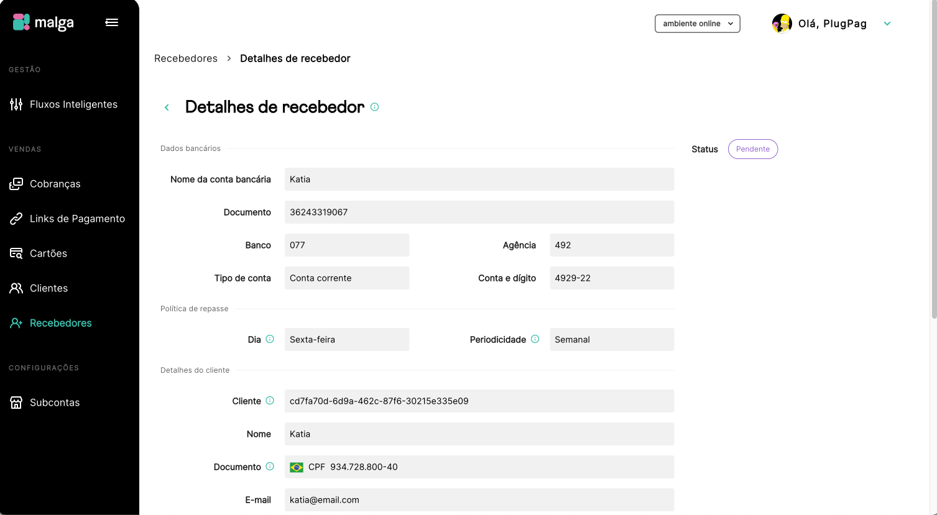937x515 pixels.
Task: Click CPF document field 934.728.800-40
Action: 479,467
